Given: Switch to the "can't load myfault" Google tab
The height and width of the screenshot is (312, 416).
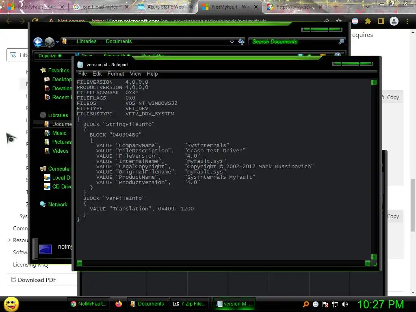Looking at the screenshot, I should [101, 7].
